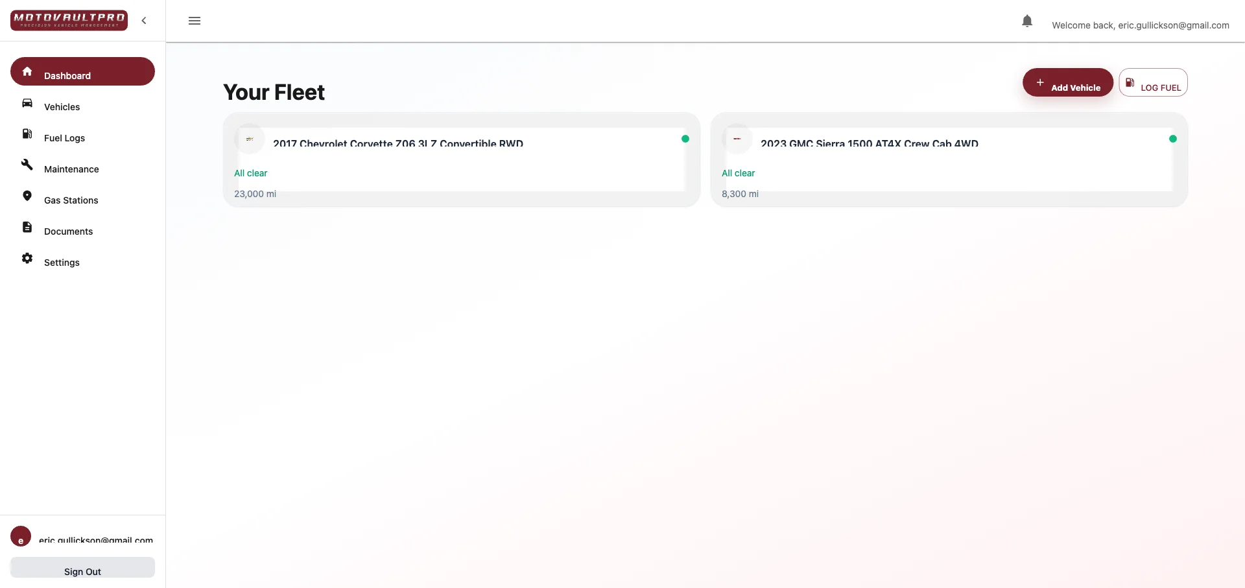This screenshot has width=1245, height=588.
Task: Click the Documents file icon
Action: pyautogui.click(x=27, y=227)
